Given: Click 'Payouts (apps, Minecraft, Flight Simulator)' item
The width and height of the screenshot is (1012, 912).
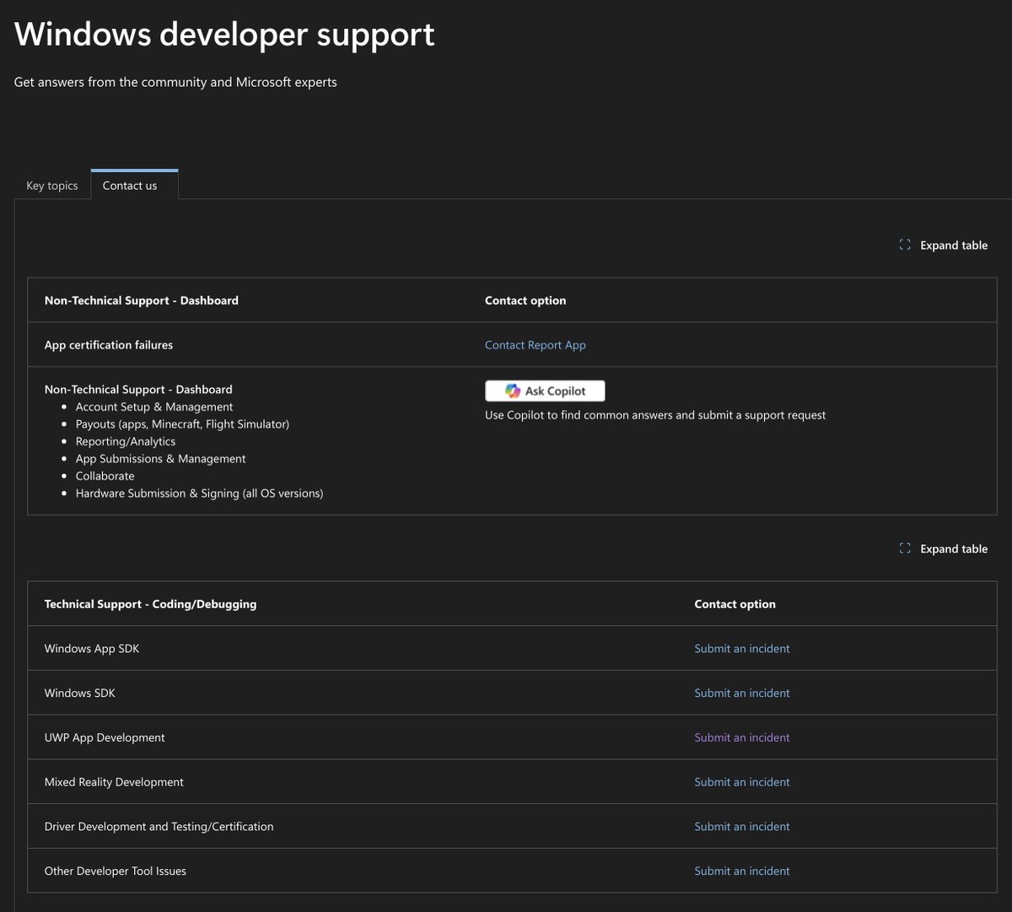Looking at the screenshot, I should (182, 424).
